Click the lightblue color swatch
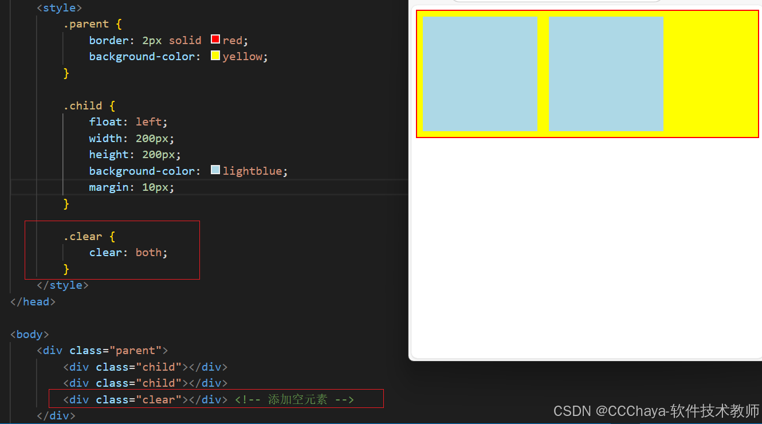 (x=215, y=170)
